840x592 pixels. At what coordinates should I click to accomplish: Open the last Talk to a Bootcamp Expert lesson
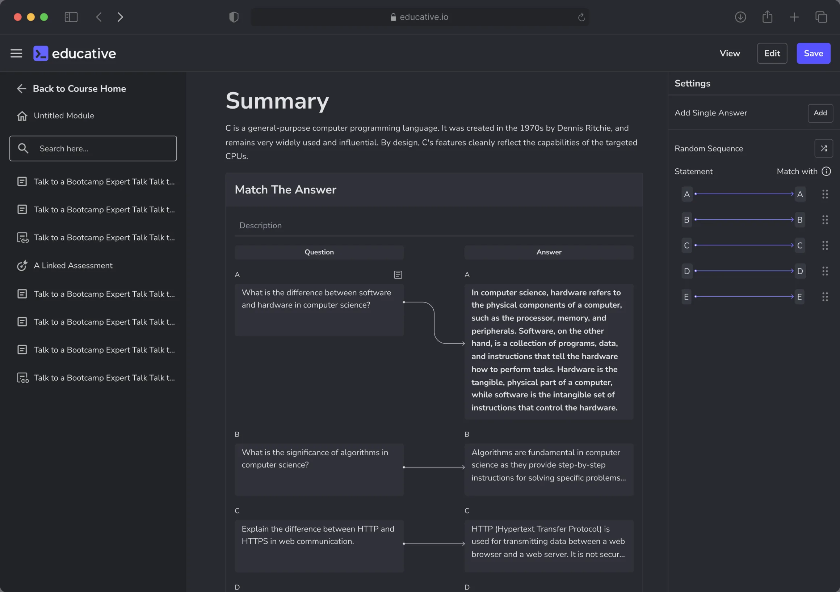pos(96,378)
